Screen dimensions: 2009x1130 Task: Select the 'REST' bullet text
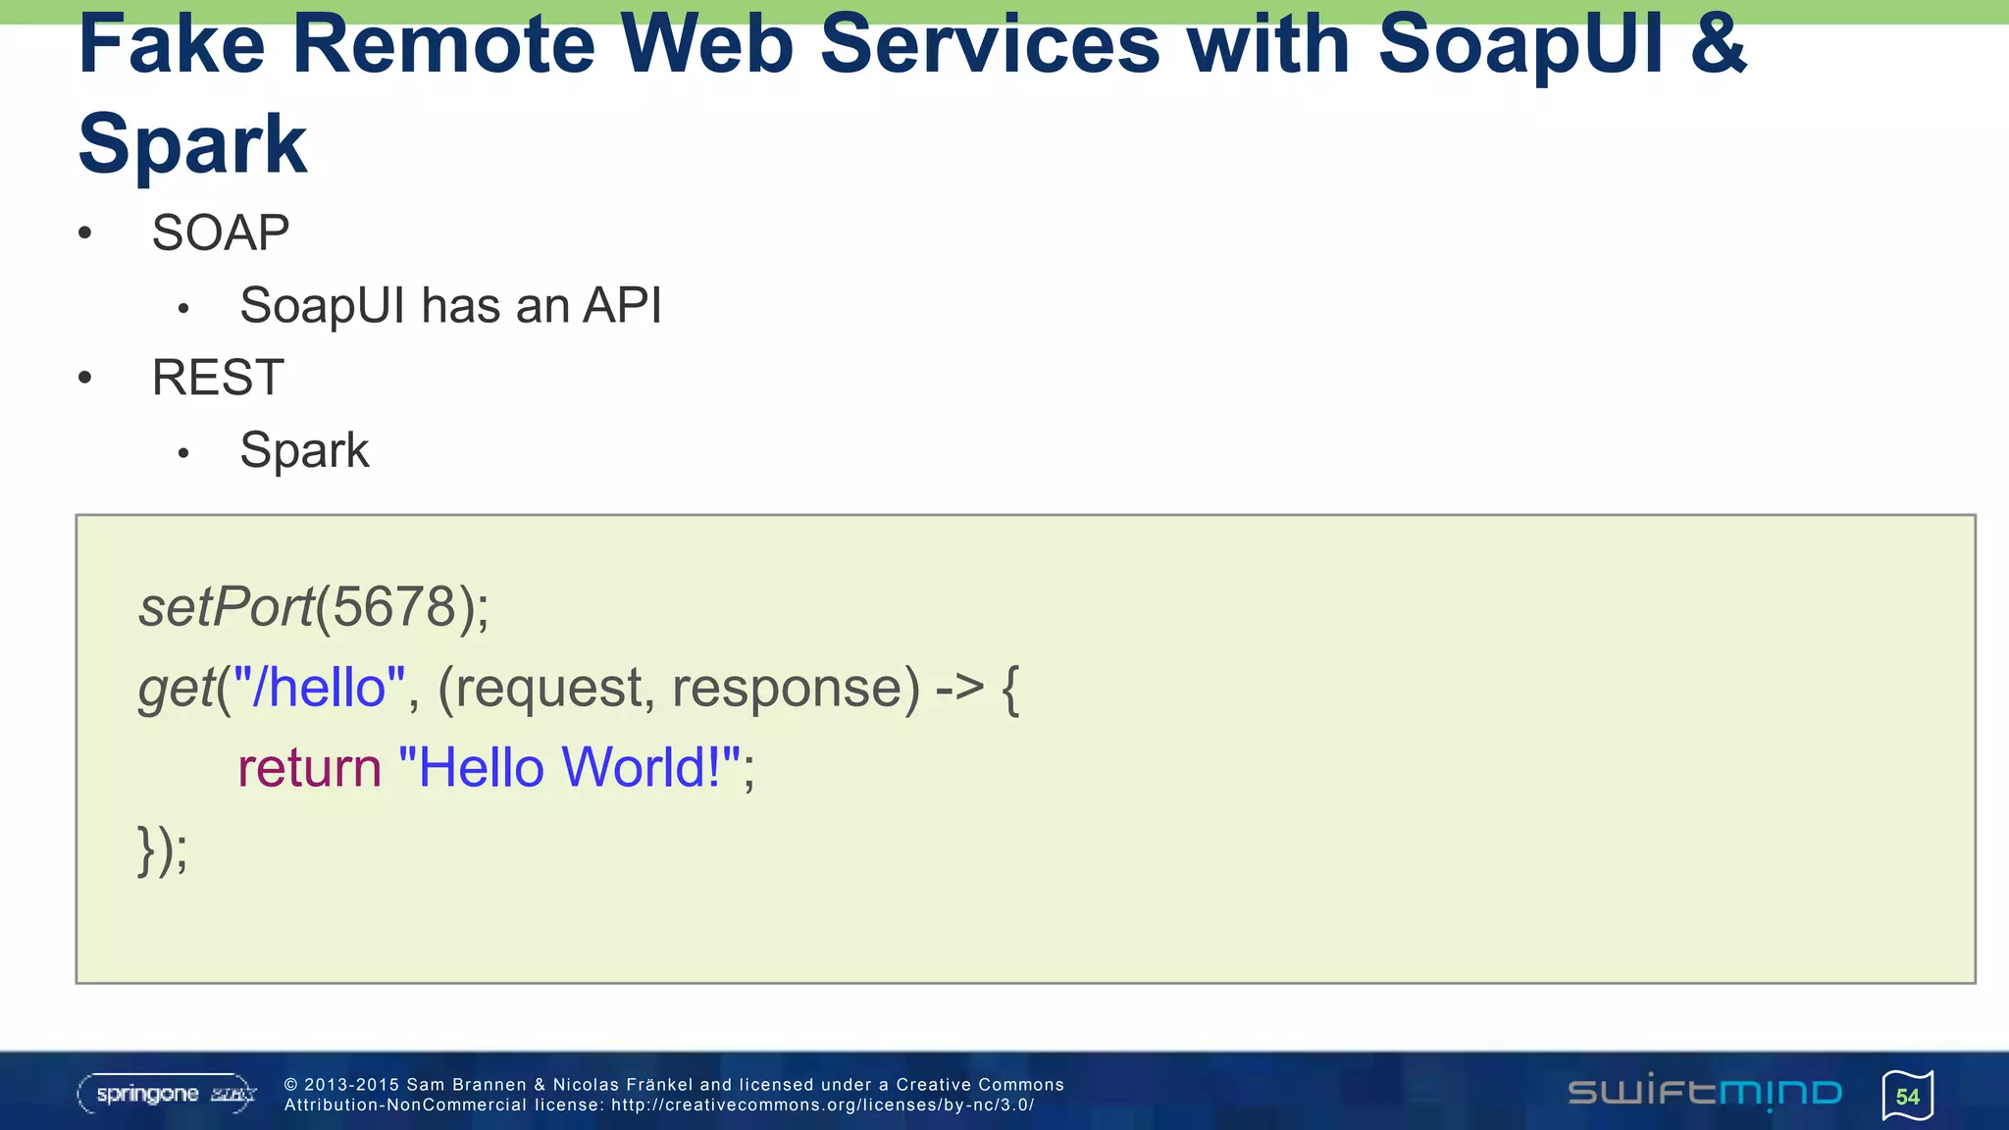tap(218, 378)
